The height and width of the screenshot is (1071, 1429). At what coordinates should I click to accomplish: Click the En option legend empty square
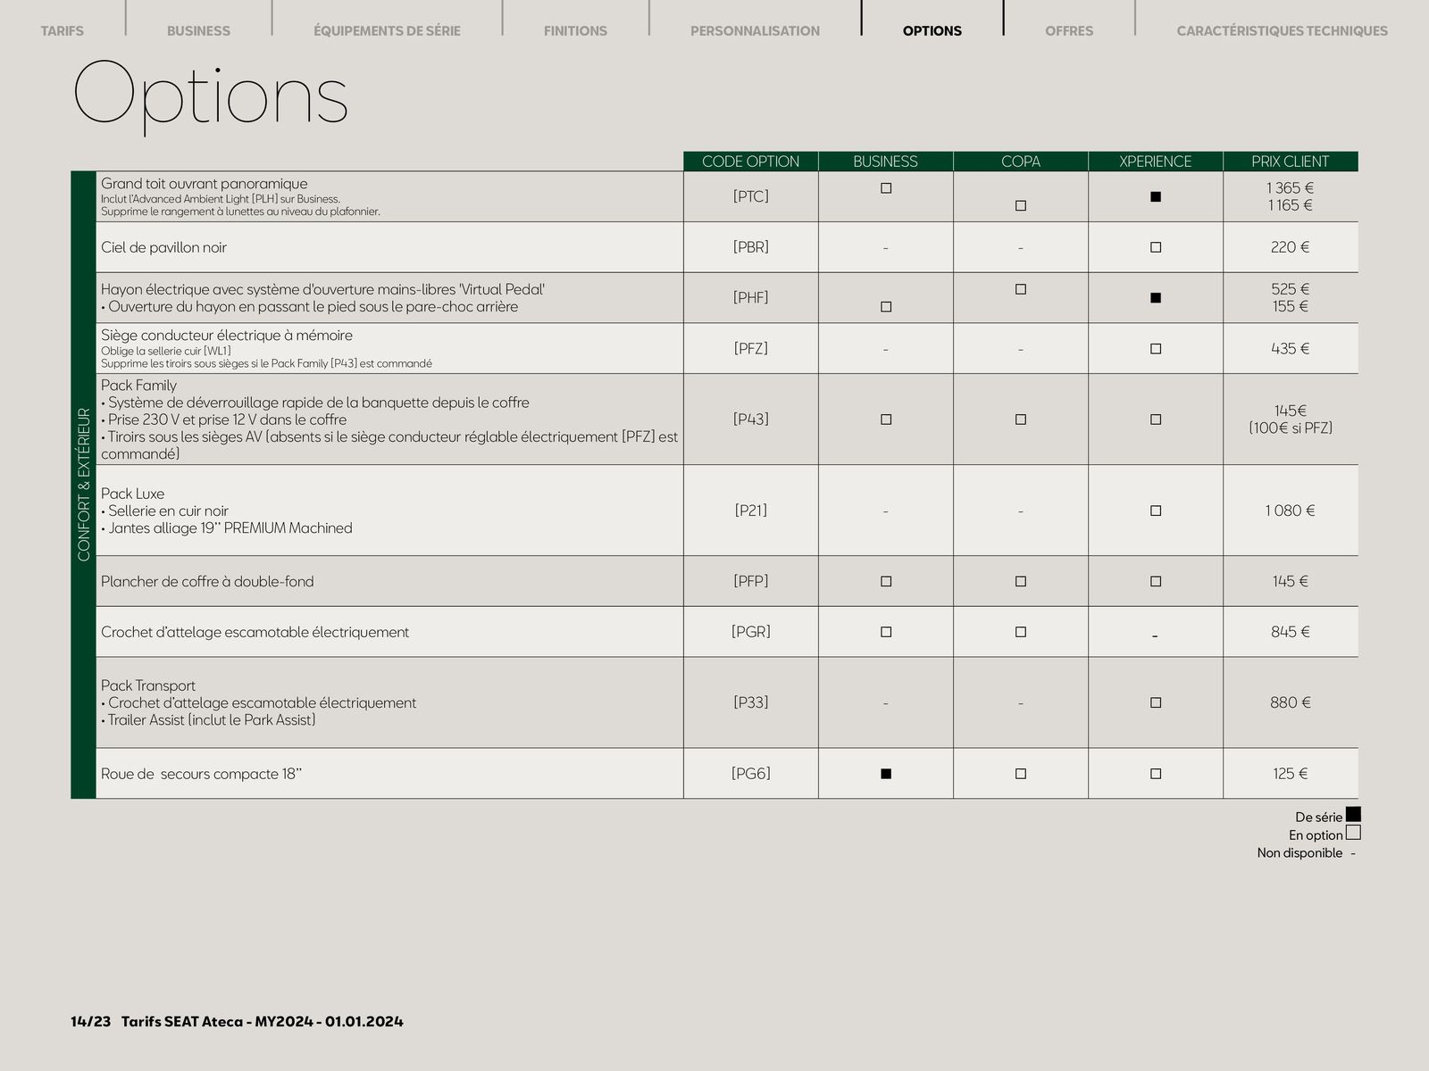(1353, 833)
